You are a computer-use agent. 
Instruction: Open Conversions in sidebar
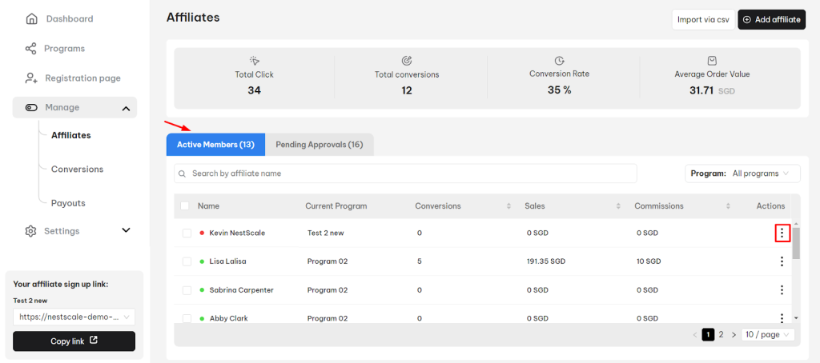[78, 170]
